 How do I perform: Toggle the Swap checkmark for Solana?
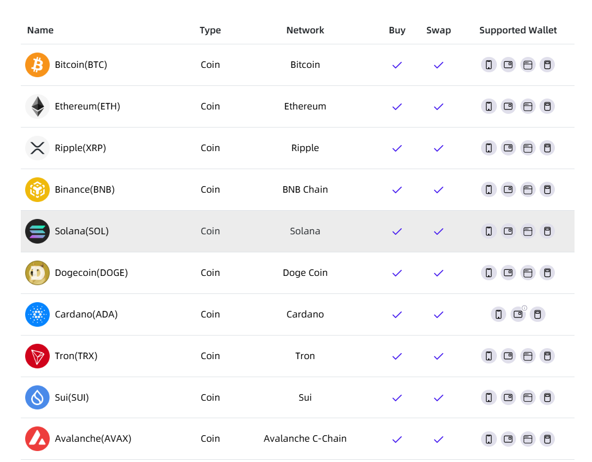(x=438, y=231)
